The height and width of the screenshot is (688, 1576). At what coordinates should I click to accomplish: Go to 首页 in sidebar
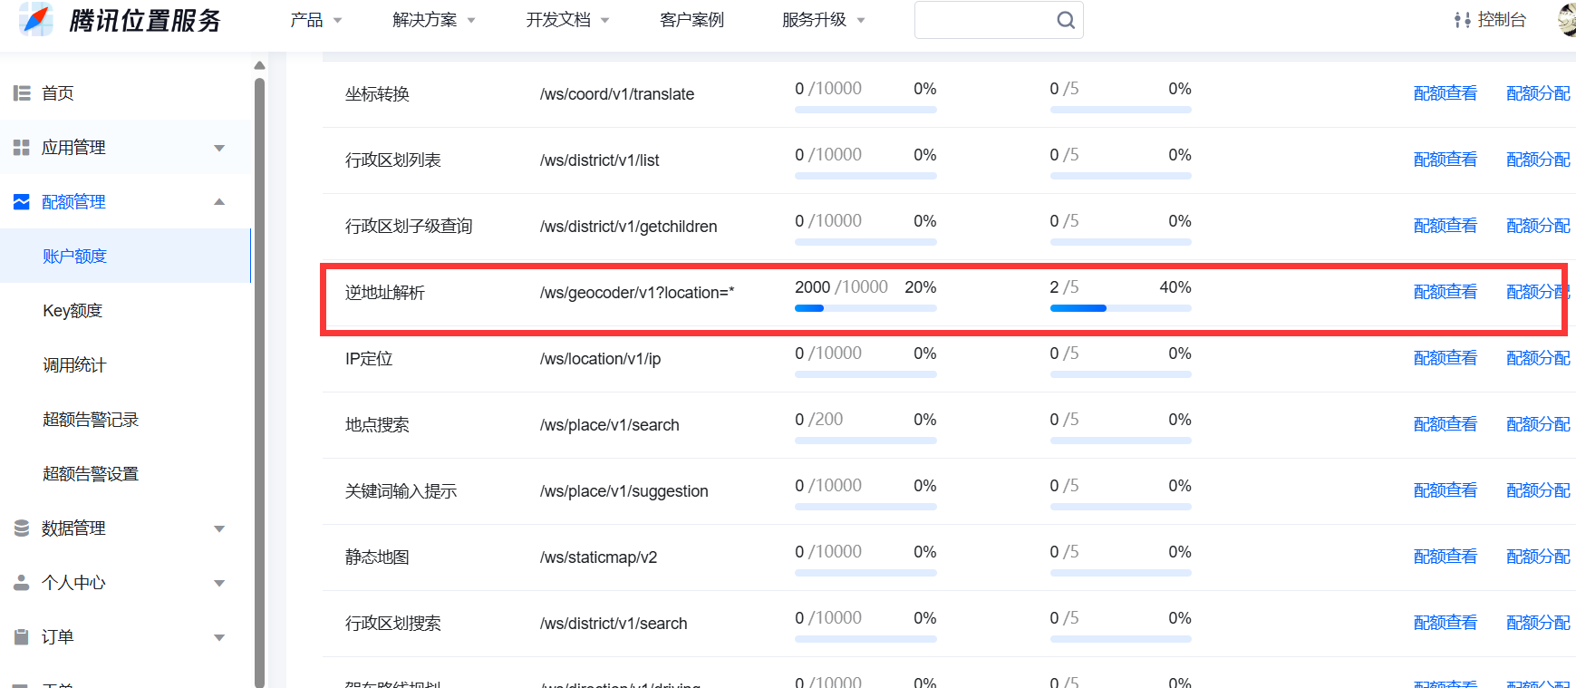tap(58, 93)
